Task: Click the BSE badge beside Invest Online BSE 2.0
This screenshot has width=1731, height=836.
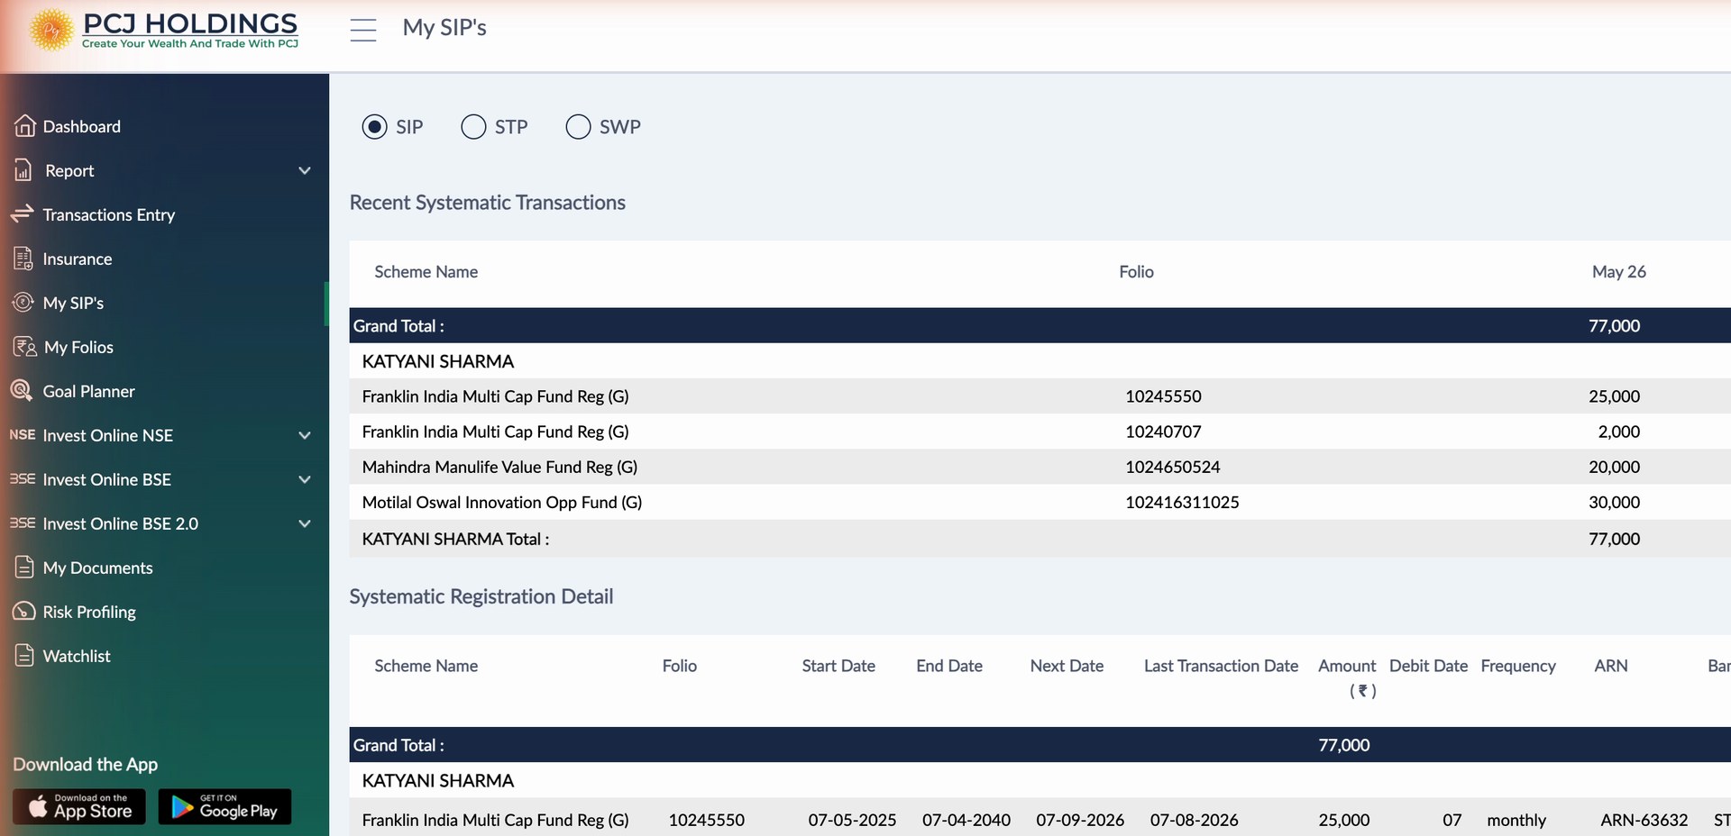Action: click(x=23, y=523)
